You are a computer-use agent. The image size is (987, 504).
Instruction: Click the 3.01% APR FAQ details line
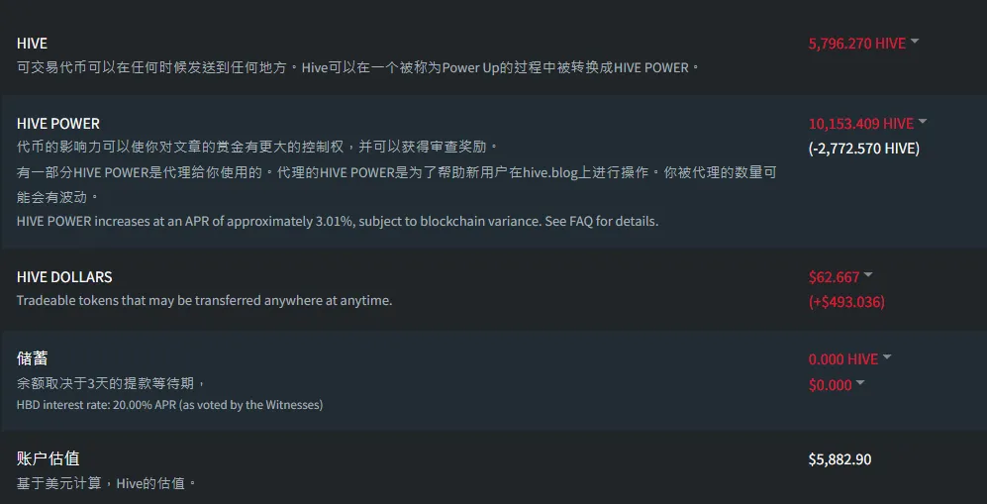tap(338, 221)
